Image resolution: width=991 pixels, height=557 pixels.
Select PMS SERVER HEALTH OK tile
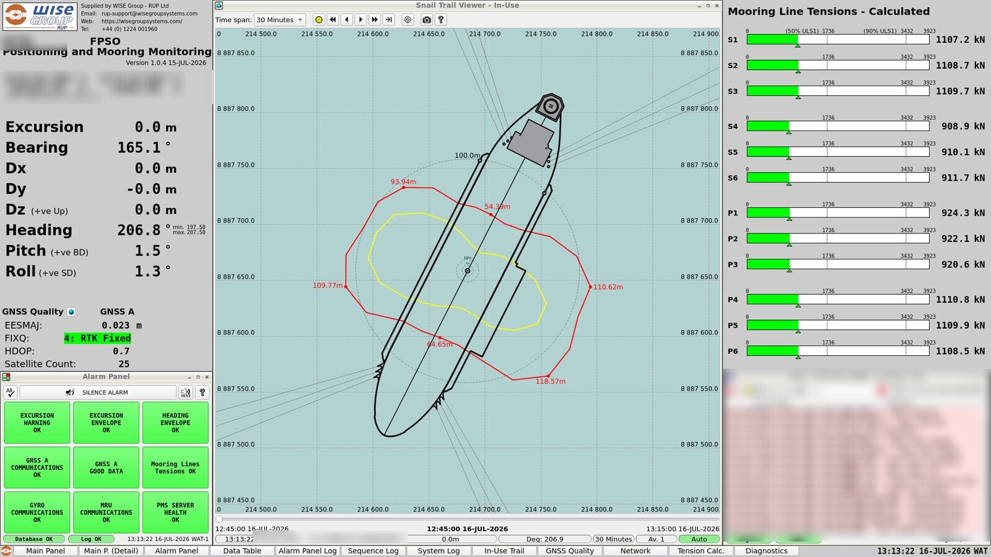coord(175,512)
